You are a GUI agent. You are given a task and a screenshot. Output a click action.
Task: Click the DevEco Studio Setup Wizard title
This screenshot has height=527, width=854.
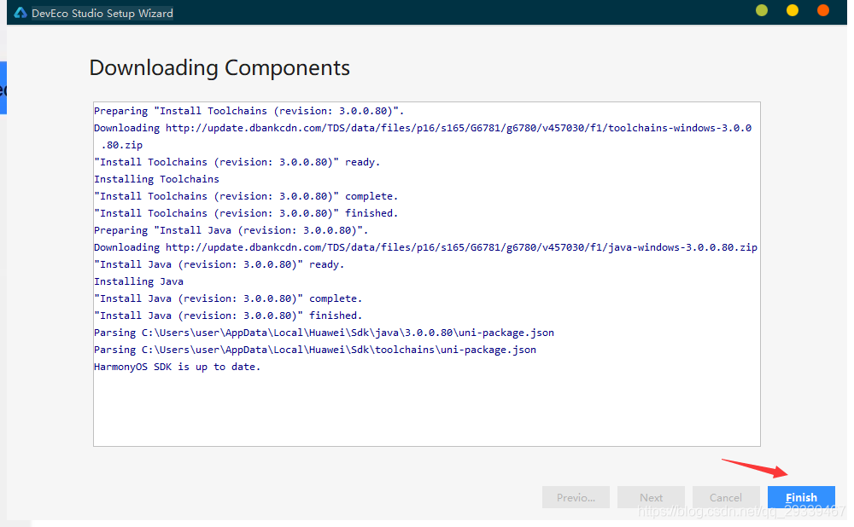point(102,13)
